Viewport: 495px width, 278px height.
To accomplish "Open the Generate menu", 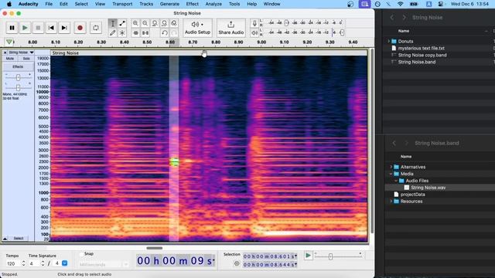I will point(169,4).
